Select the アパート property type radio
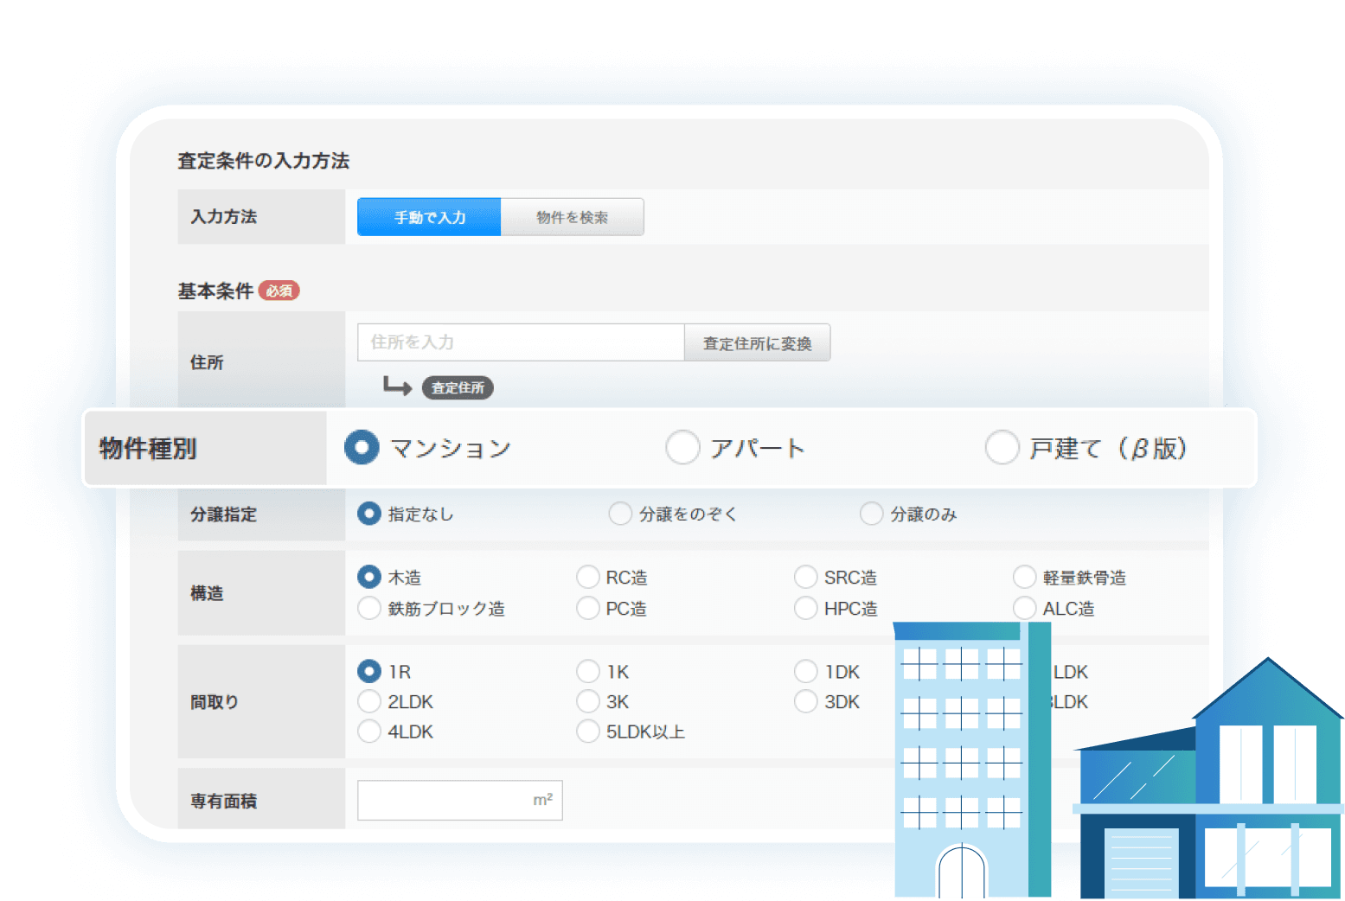1345x901 pixels. click(x=682, y=448)
